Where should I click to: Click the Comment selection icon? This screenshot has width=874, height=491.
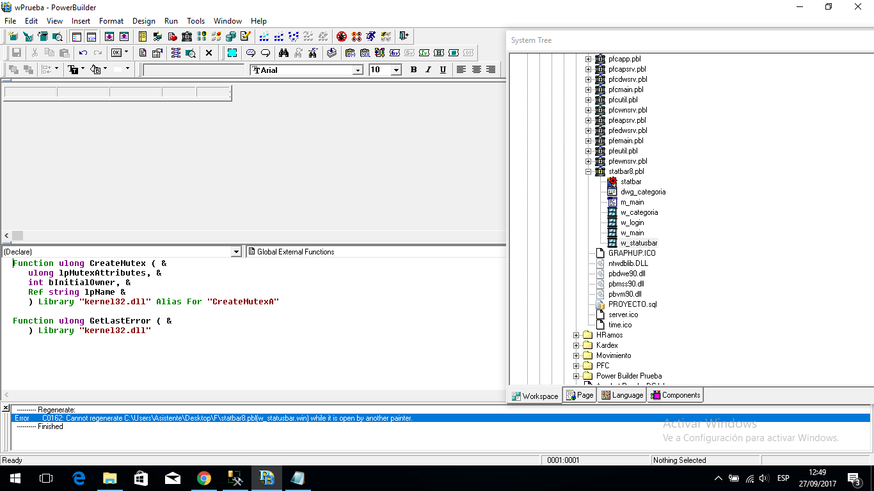click(251, 53)
